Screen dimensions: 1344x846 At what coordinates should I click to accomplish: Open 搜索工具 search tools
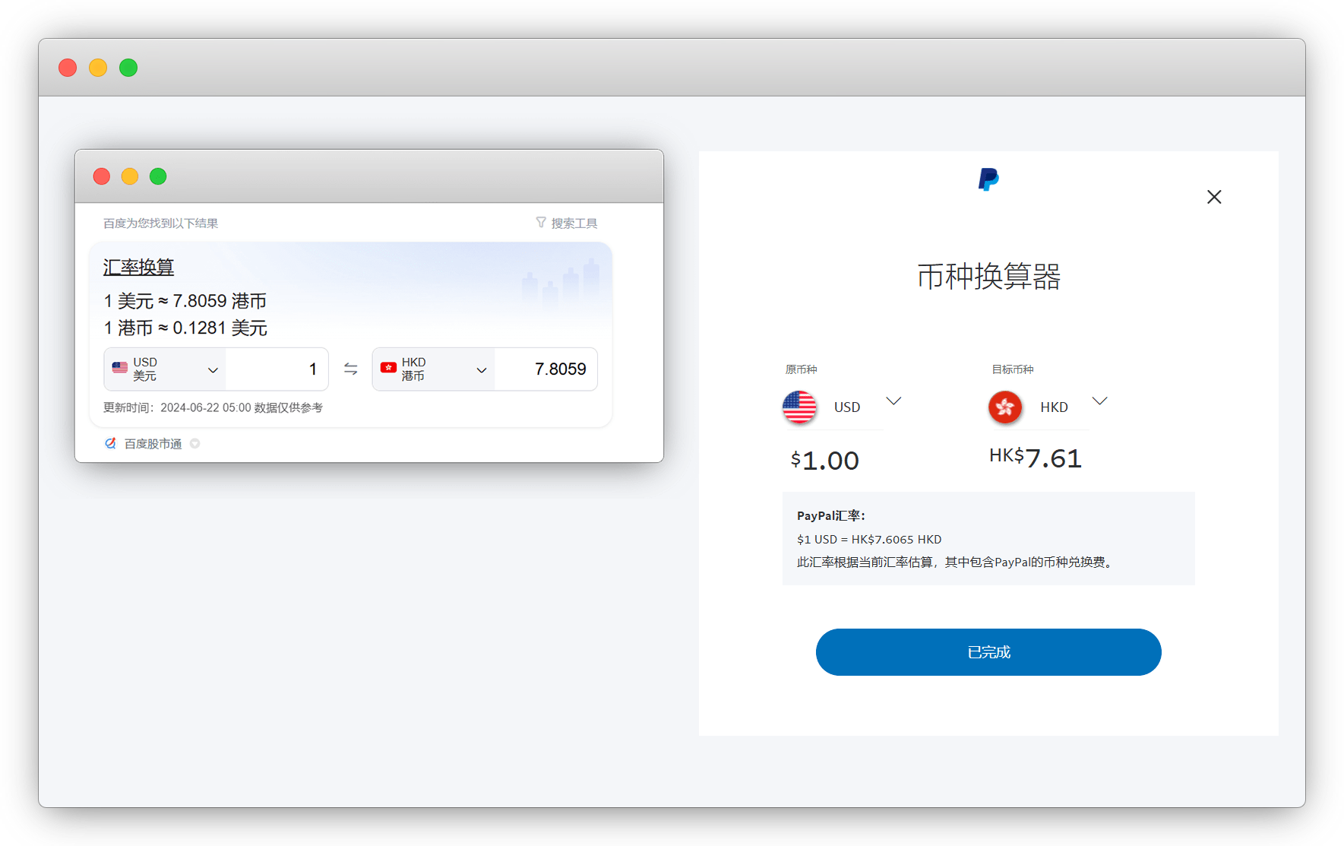point(574,223)
